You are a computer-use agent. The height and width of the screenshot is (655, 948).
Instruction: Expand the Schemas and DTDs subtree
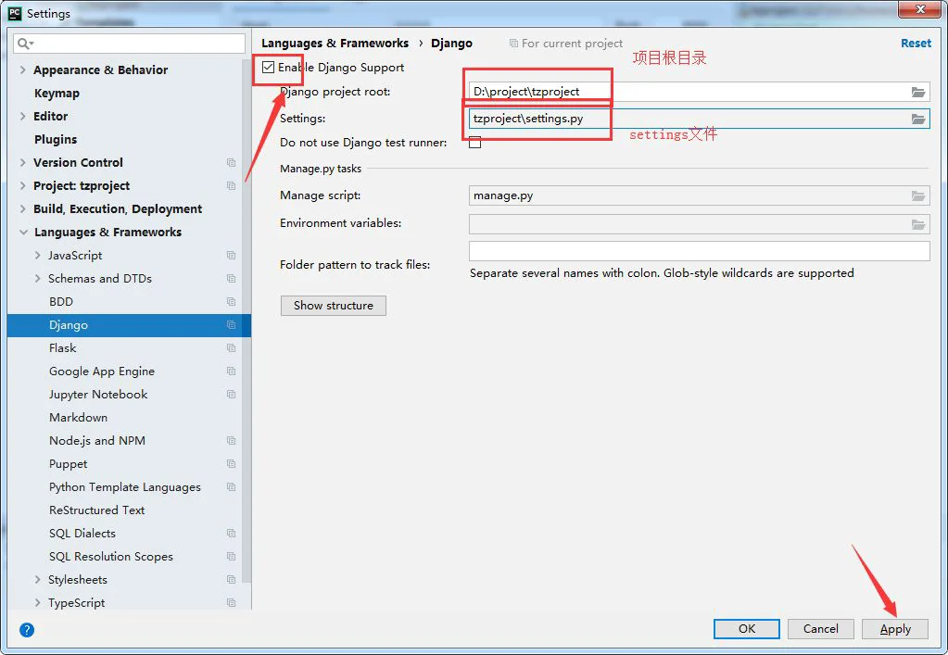click(37, 279)
